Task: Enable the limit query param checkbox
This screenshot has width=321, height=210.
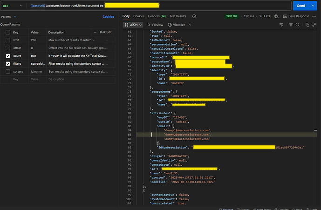Action: click(x=8, y=40)
